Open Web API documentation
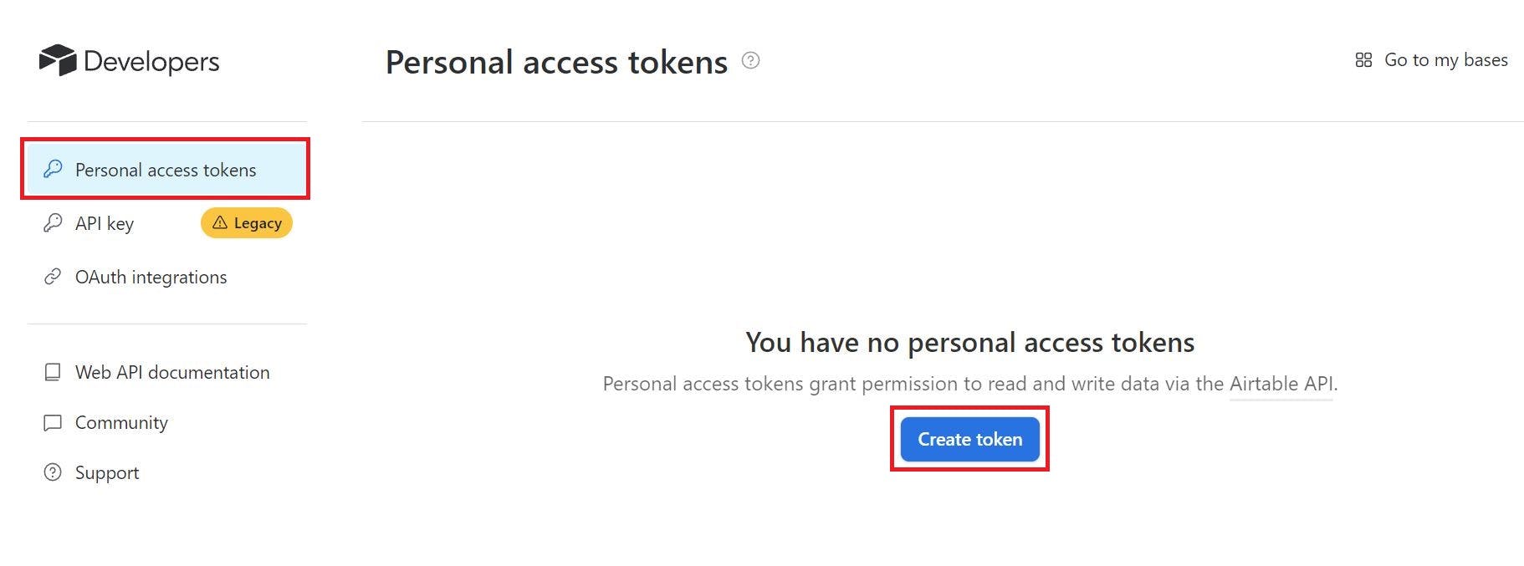Viewport: 1524px width, 566px height. [x=171, y=372]
